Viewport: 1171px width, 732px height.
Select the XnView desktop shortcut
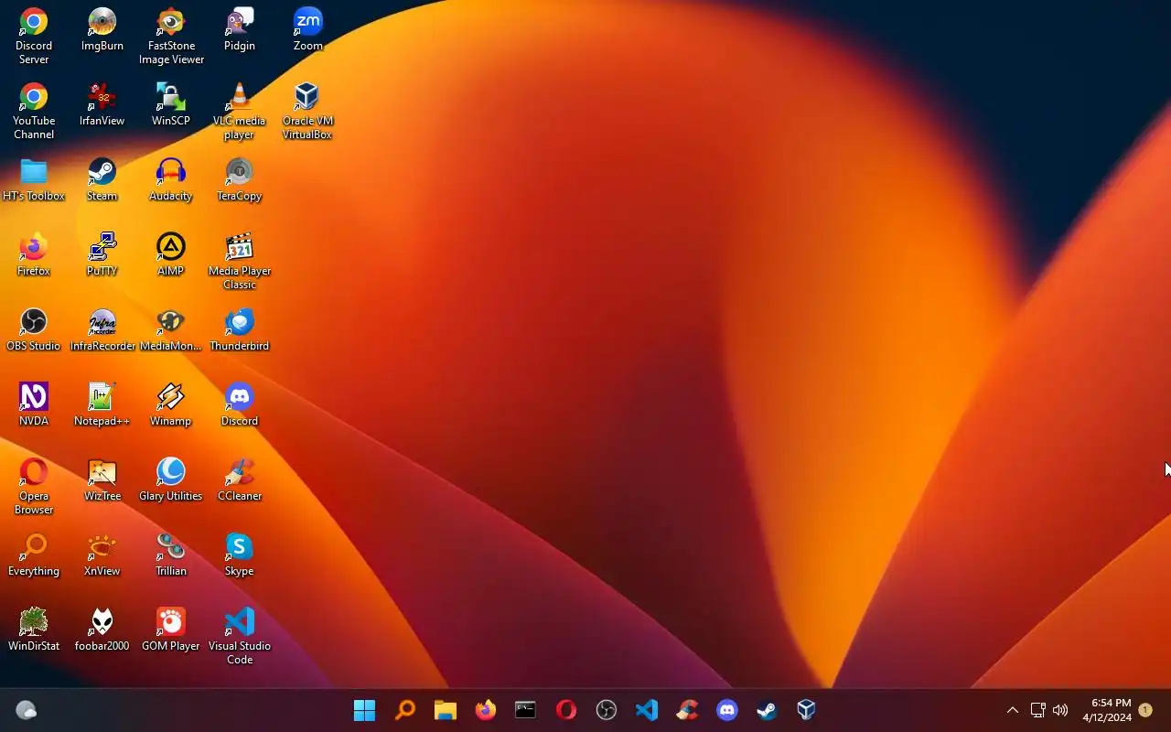[102, 555]
